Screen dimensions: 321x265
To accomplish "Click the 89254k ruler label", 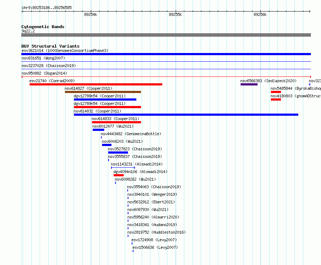I will pyautogui.click(x=91, y=14).
